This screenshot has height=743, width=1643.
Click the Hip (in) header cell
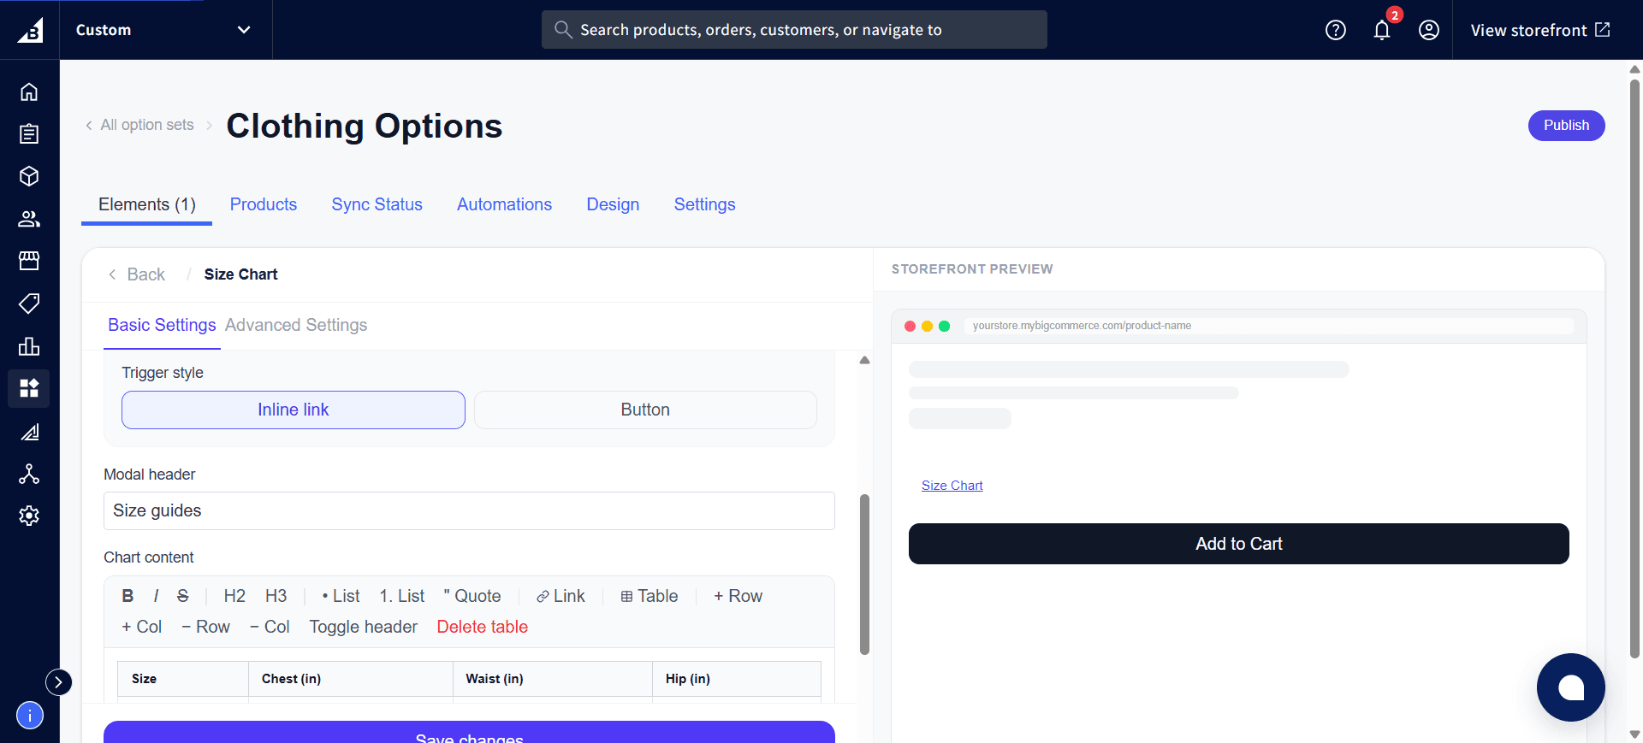[737, 679]
